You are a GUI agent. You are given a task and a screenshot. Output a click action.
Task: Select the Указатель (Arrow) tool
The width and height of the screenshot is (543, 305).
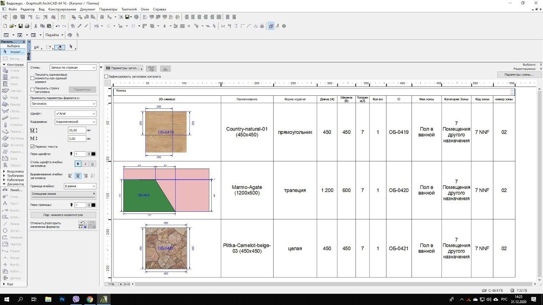click(x=14, y=52)
